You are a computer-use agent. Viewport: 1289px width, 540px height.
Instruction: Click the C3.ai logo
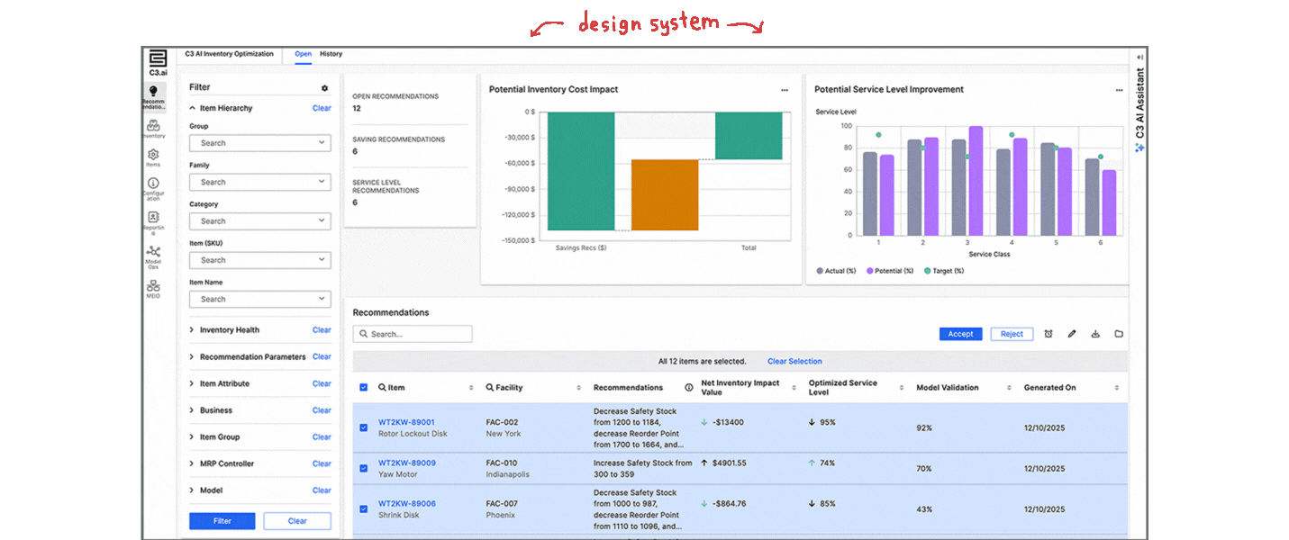(159, 62)
